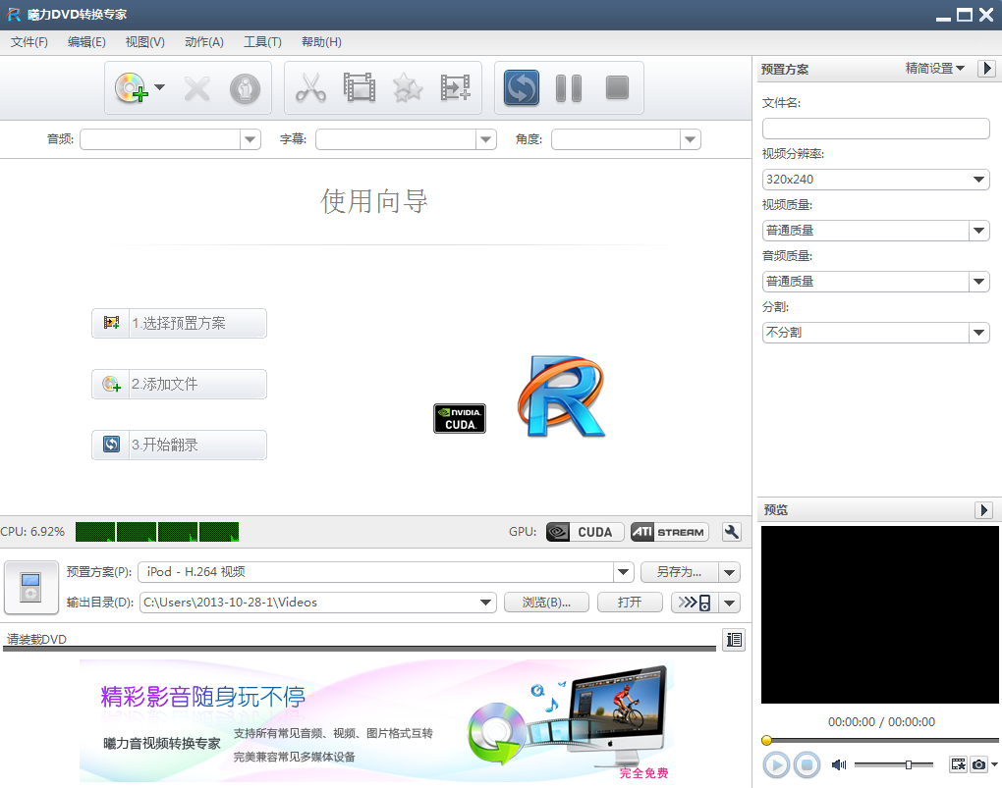Screen dimensions: 1002x788
Task: Click the 浏览(B)... button
Action: (546, 603)
